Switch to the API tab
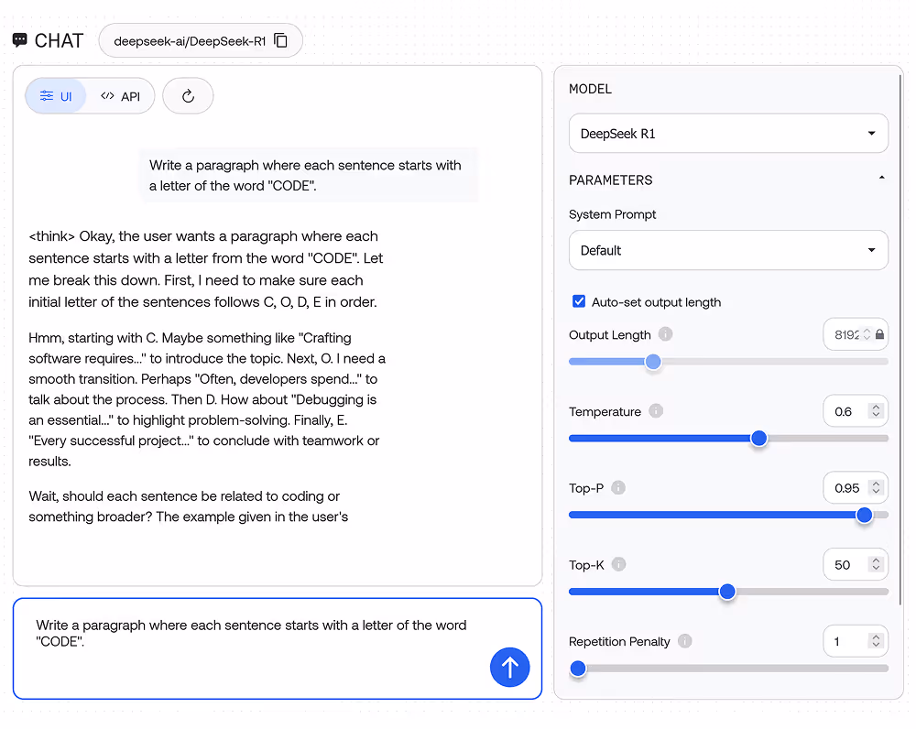Screen dimensions: 916x729 click(x=120, y=96)
